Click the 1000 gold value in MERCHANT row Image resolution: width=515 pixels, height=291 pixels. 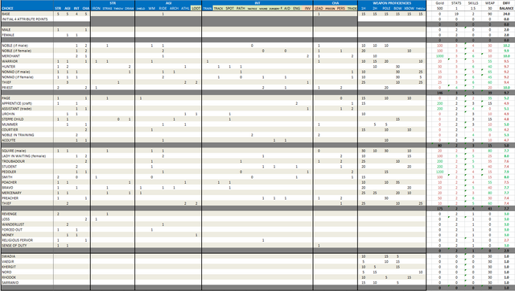coord(440,56)
